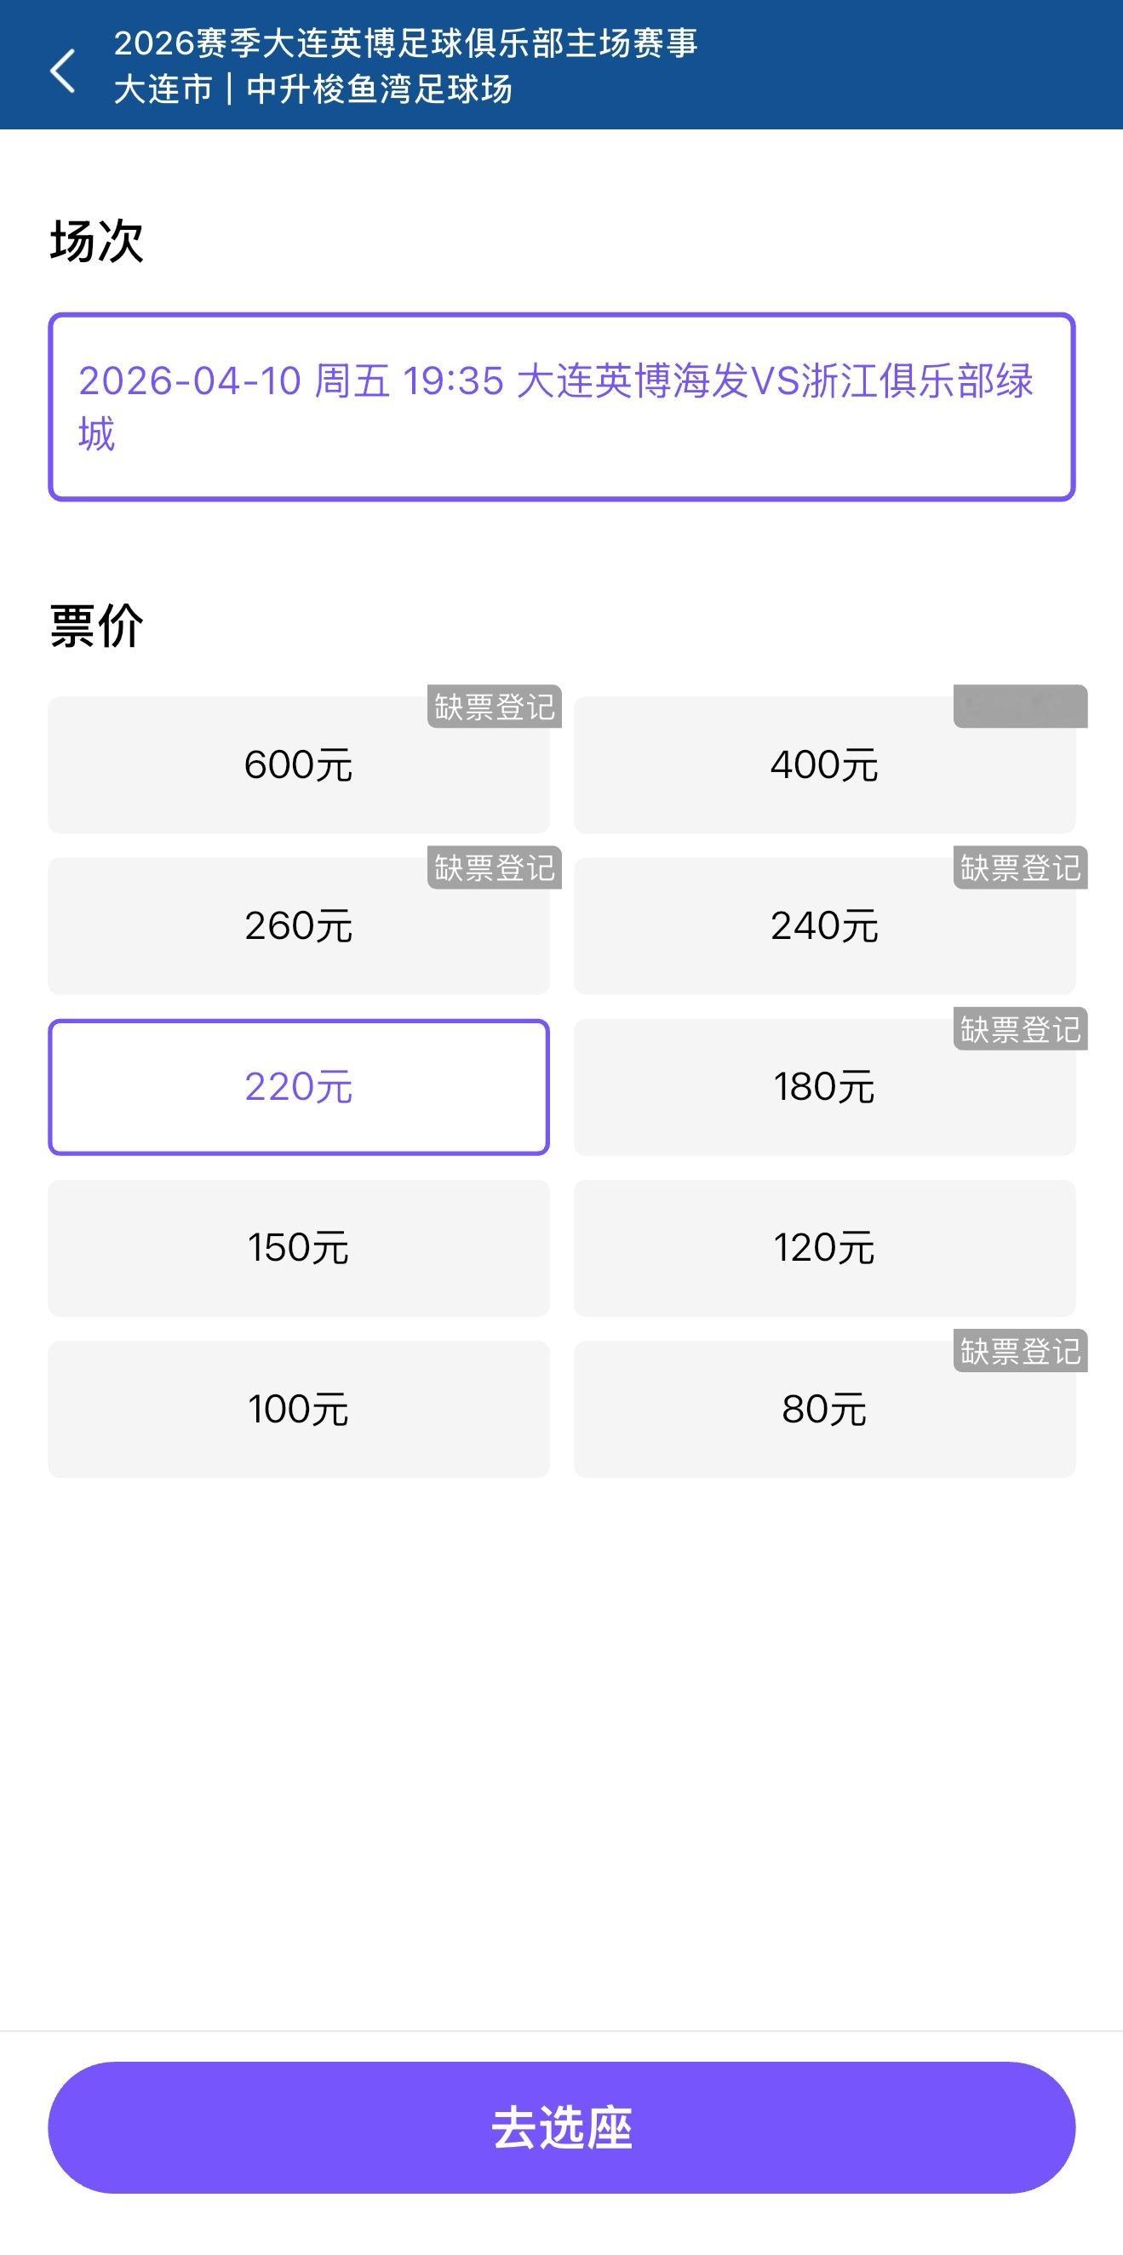
Task: Select the 400元 ticket price option
Action: tap(823, 764)
